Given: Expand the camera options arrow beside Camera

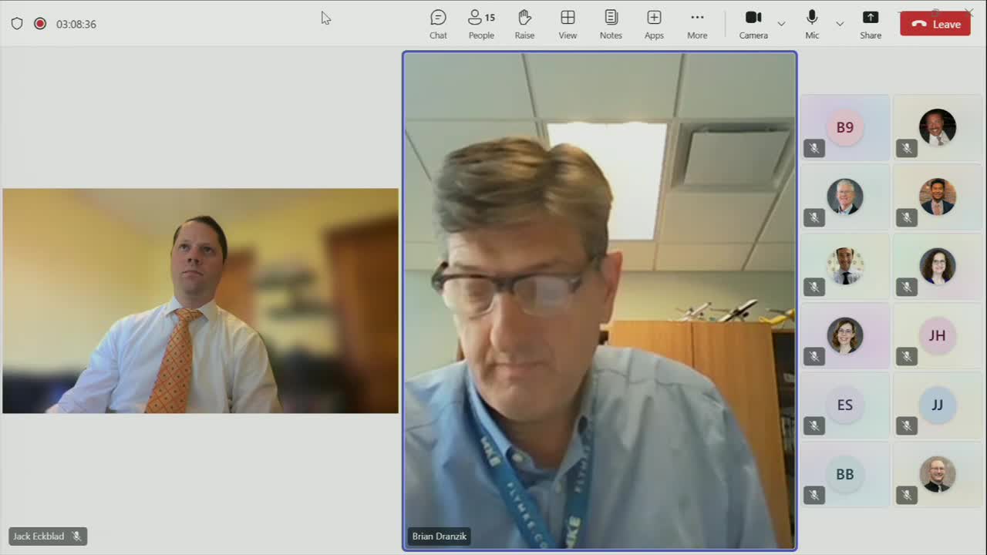Looking at the screenshot, I should [x=781, y=24].
